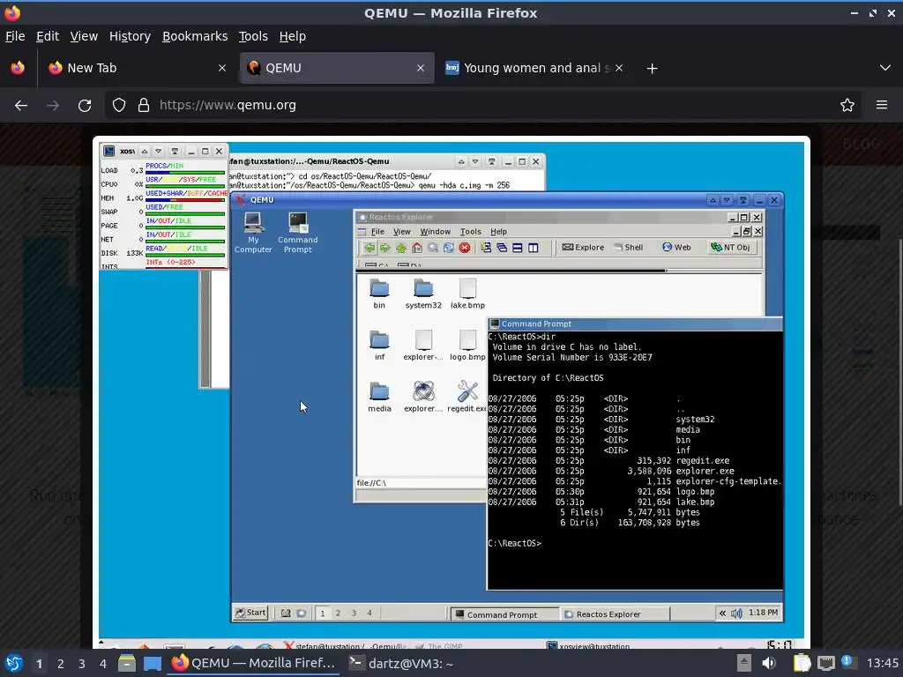Open the file manager panel icon
Viewport: 903px width, 677px height.
(x=127, y=663)
